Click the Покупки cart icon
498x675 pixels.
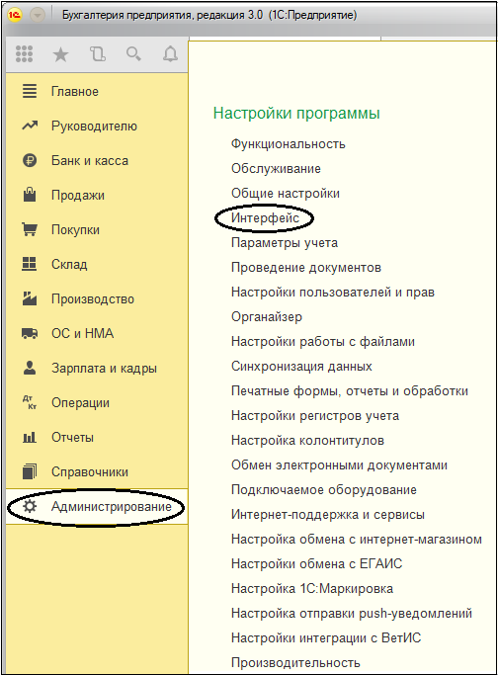tap(30, 229)
